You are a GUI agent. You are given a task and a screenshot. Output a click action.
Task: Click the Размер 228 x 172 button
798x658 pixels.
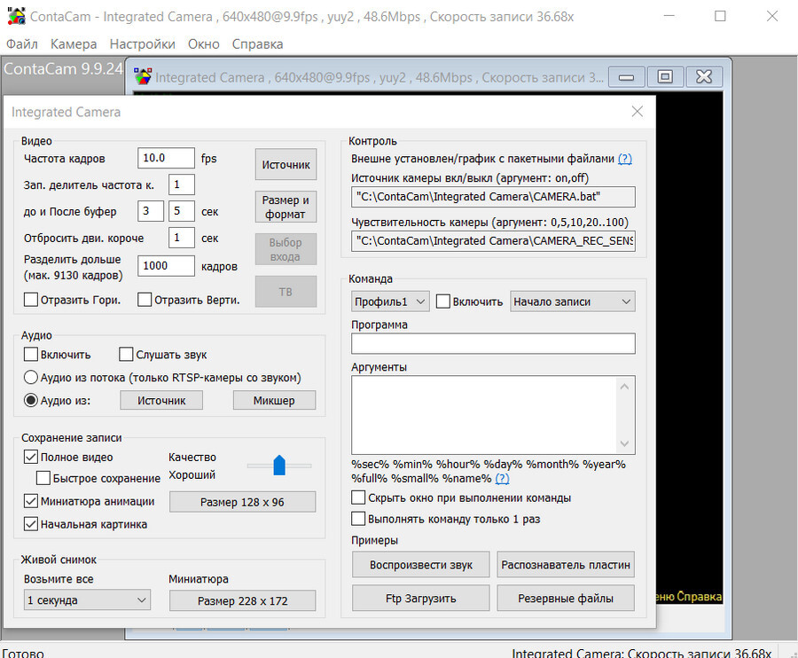(242, 601)
